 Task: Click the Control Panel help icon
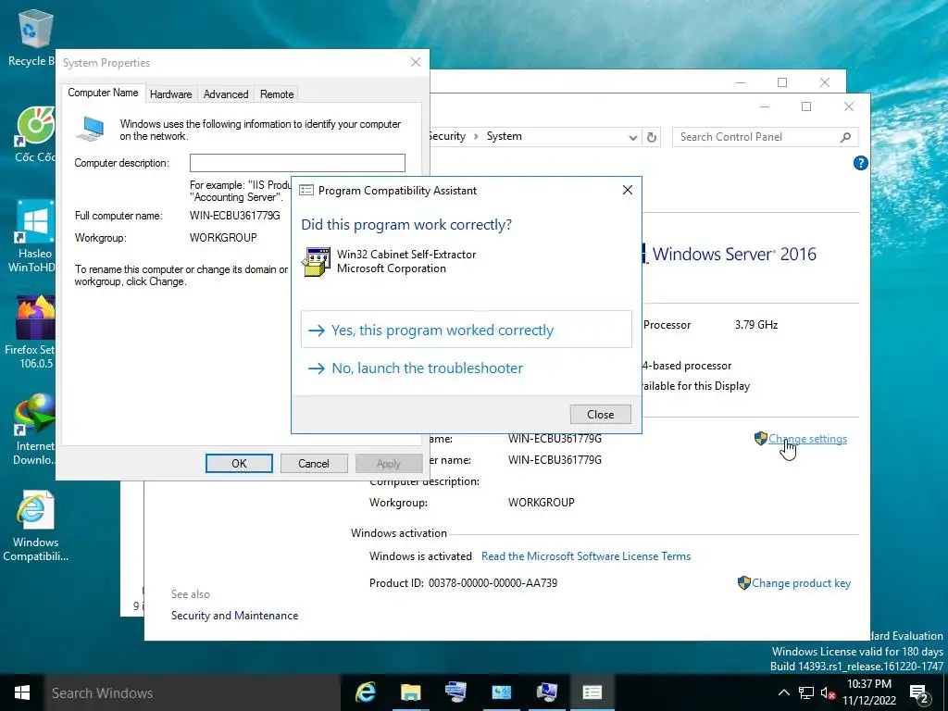coord(860,163)
